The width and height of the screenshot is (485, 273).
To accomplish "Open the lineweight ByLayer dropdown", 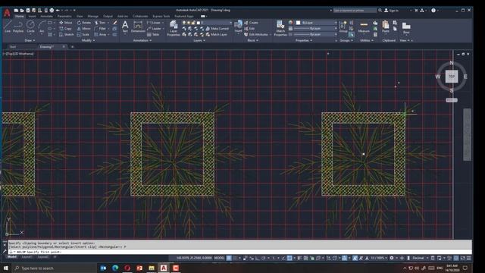I will pyautogui.click(x=315, y=29).
